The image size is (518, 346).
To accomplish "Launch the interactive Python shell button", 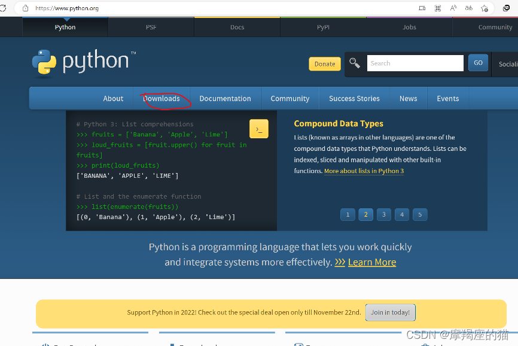I will 258,128.
